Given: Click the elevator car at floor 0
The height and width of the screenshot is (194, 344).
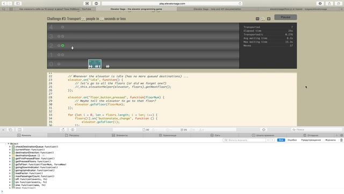Looking at the screenshot, I should [95, 64].
